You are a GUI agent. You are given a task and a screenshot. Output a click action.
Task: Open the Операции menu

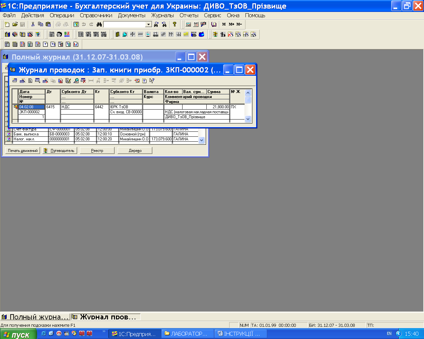pos(62,15)
